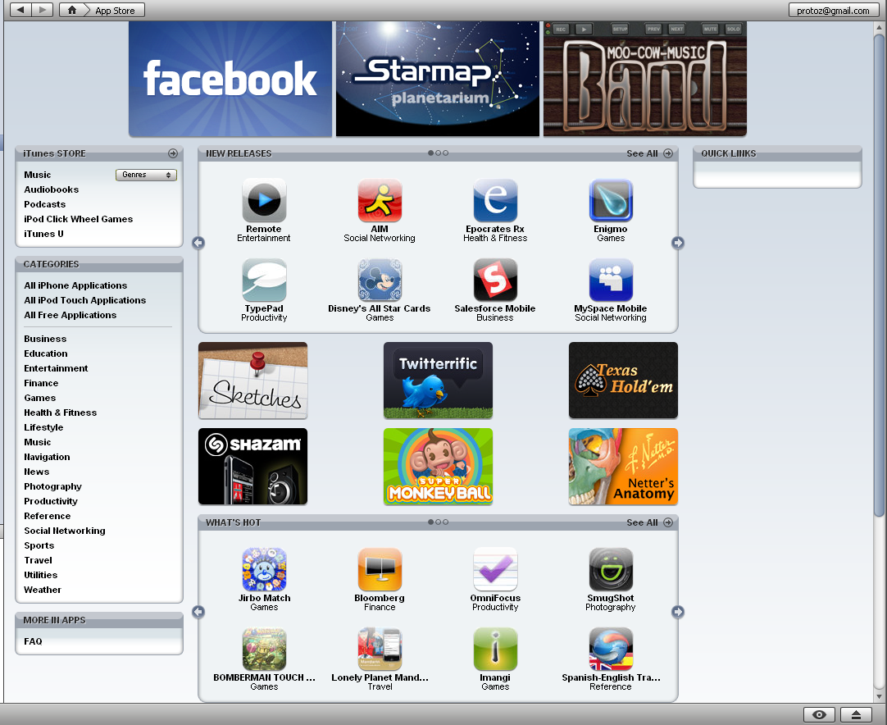Select the Weather category

click(x=43, y=590)
